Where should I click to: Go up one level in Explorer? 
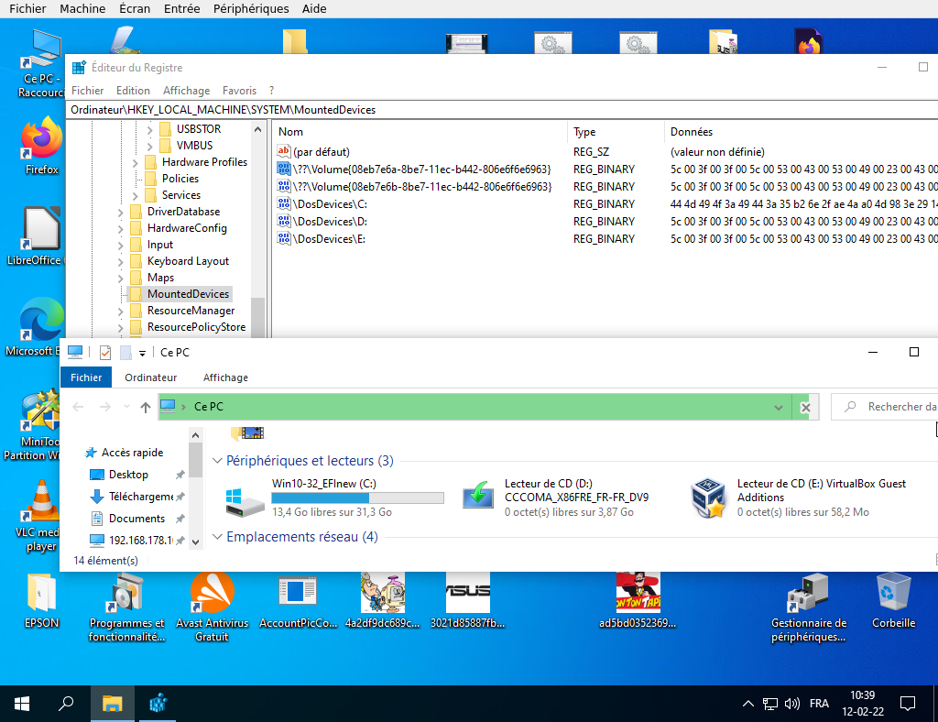pyautogui.click(x=146, y=407)
